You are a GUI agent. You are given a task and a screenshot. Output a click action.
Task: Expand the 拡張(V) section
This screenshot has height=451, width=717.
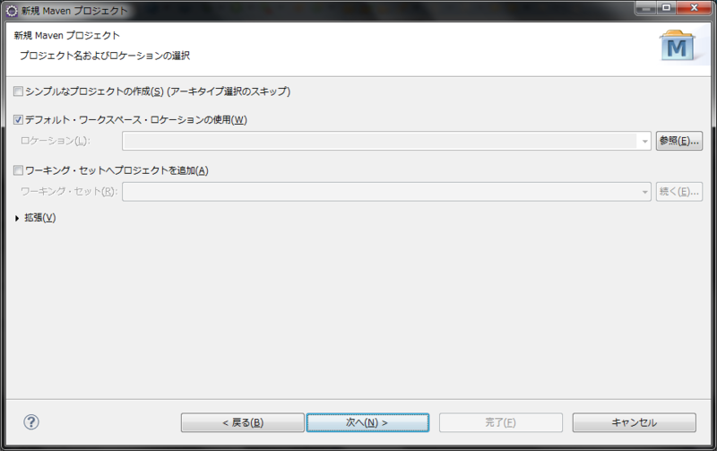[17, 218]
